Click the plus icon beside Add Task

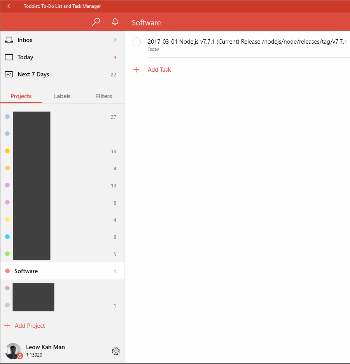136,70
